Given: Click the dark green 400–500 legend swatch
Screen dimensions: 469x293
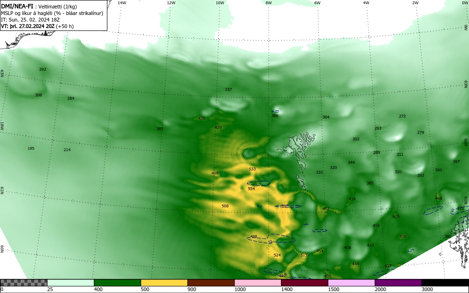Looking at the screenshot, I should coord(117,283).
